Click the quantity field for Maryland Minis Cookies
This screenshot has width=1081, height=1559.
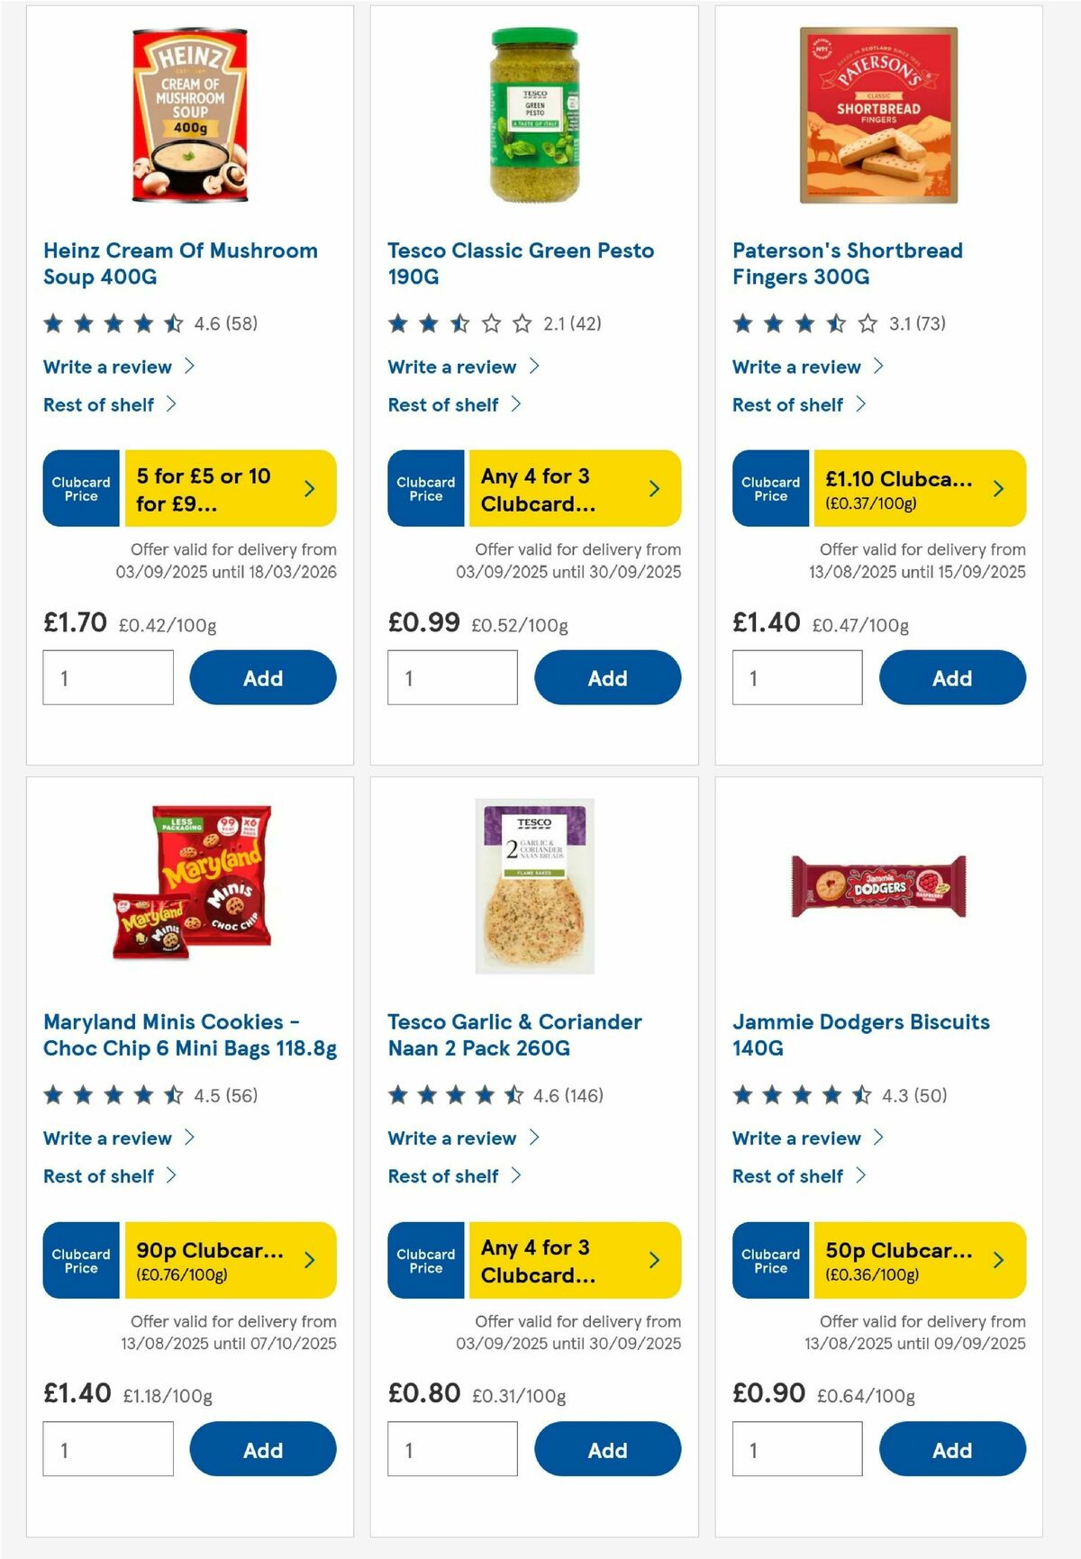point(108,1450)
